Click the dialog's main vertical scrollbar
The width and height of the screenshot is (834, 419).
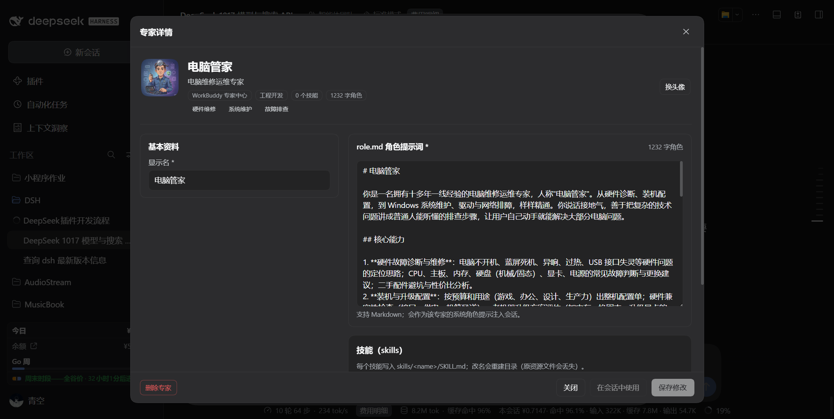coord(702,166)
